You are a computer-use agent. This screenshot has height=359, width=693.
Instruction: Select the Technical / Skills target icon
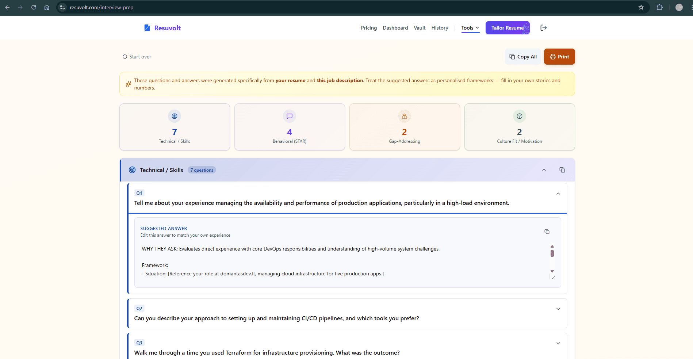pyautogui.click(x=174, y=116)
